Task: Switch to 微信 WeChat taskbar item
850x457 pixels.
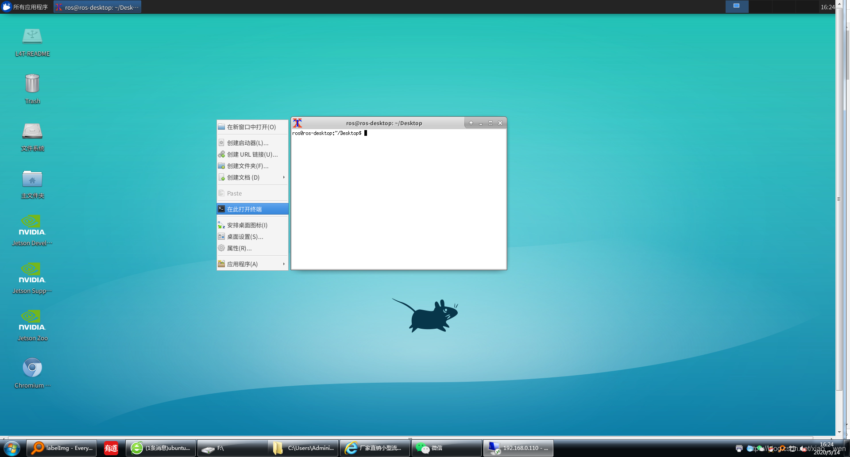Action: 446,448
